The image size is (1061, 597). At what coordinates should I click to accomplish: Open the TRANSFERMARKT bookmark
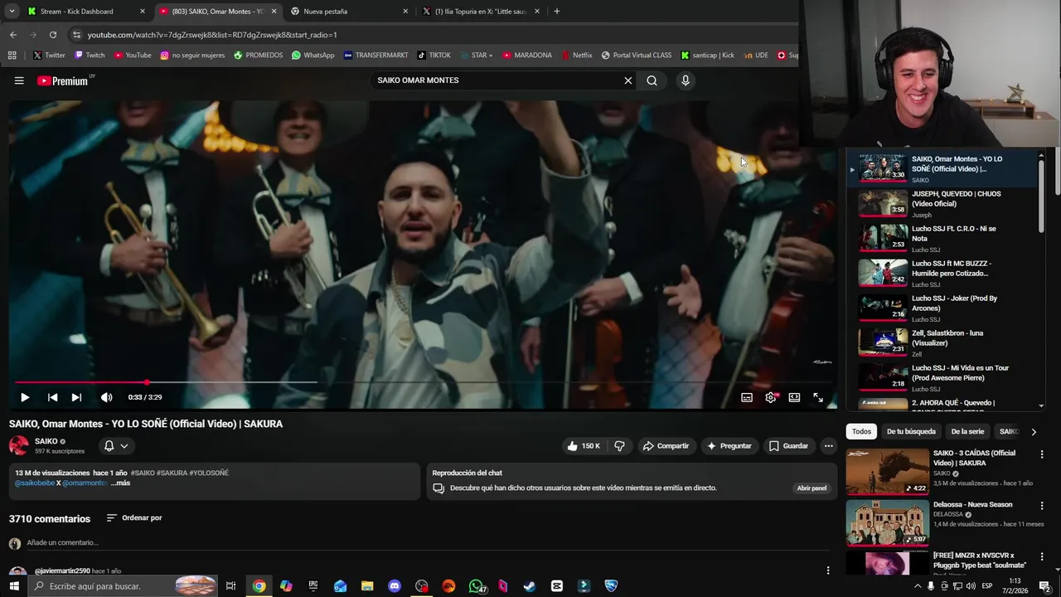[375, 56]
